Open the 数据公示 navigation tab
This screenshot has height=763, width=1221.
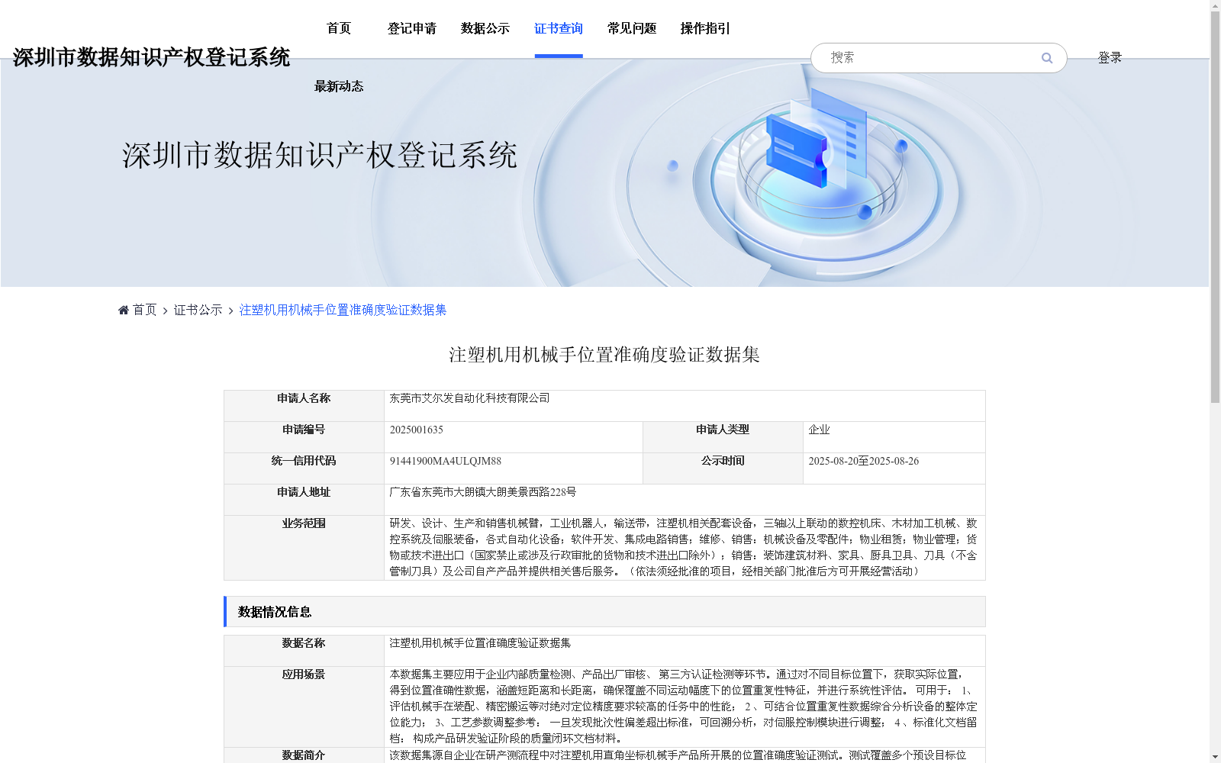tap(485, 28)
